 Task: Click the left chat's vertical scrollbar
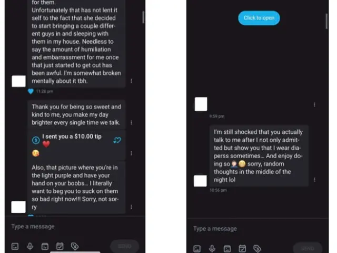[143, 18]
